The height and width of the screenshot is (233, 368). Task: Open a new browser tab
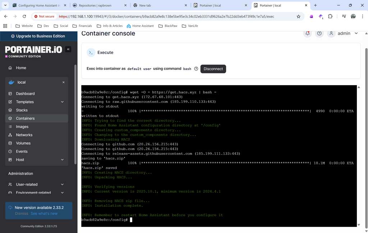315,5
